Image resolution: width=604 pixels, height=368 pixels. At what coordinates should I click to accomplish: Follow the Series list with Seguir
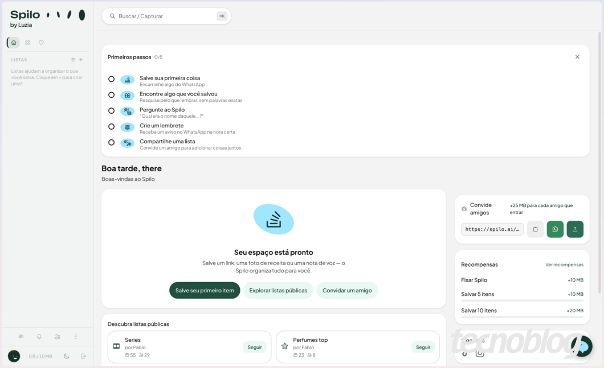click(255, 347)
